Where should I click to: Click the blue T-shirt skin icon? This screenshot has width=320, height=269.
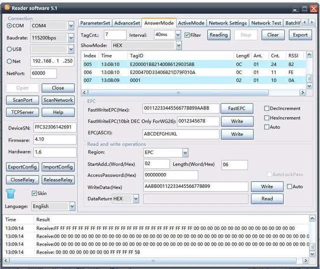pos(11,193)
